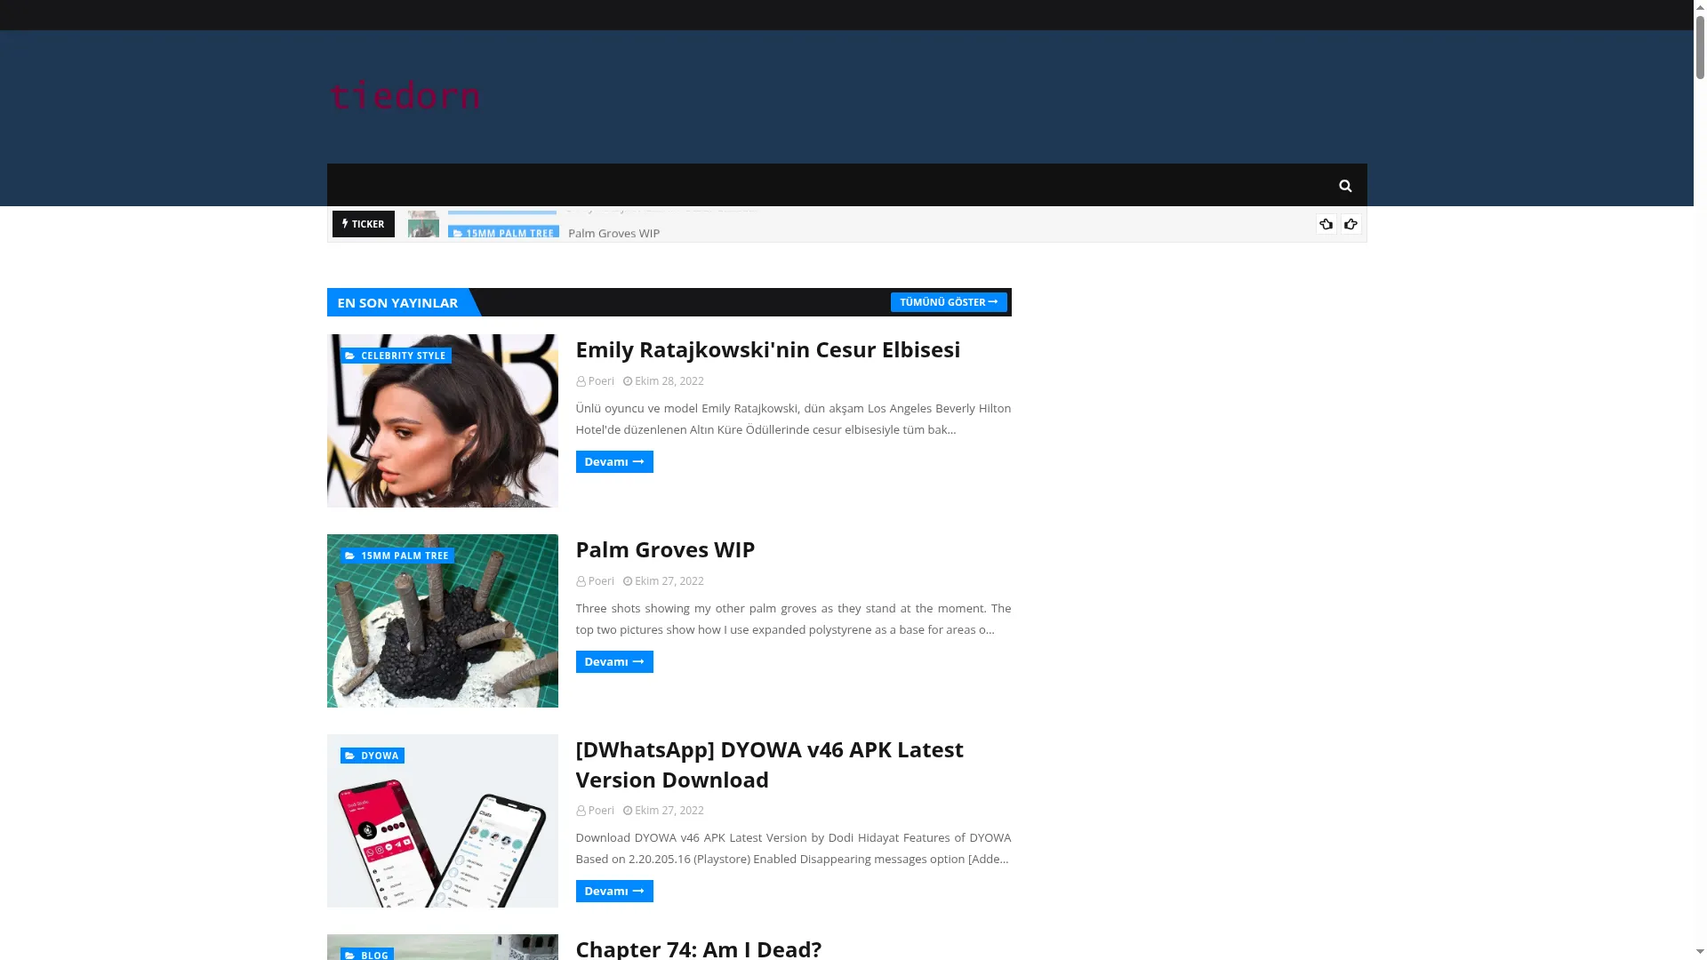Click Devamı button under Palm Groves WIP
The width and height of the screenshot is (1707, 960).
[614, 662]
